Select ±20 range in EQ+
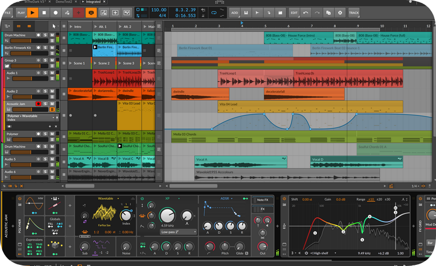The image size is (436, 266). click(x=379, y=199)
